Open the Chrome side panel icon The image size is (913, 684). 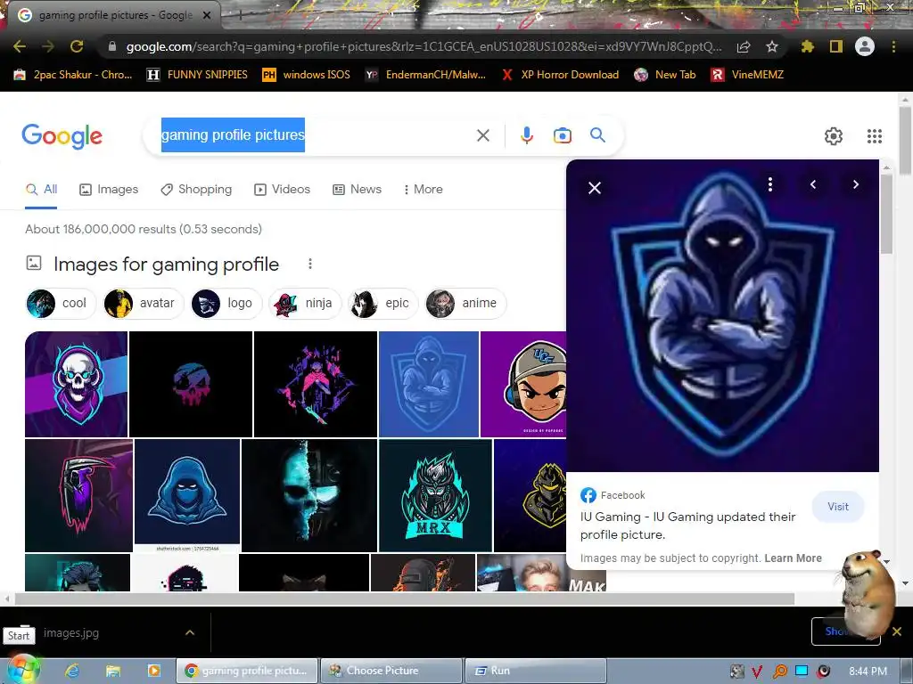(x=836, y=46)
